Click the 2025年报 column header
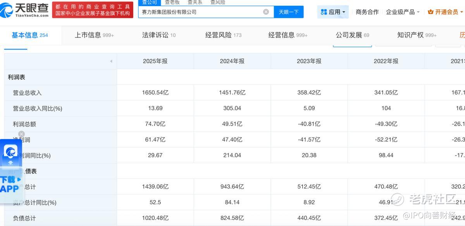This screenshot has height=226, width=465. (x=155, y=61)
